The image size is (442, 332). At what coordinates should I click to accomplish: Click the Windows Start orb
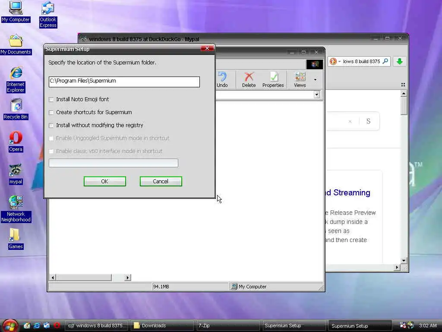click(9, 326)
